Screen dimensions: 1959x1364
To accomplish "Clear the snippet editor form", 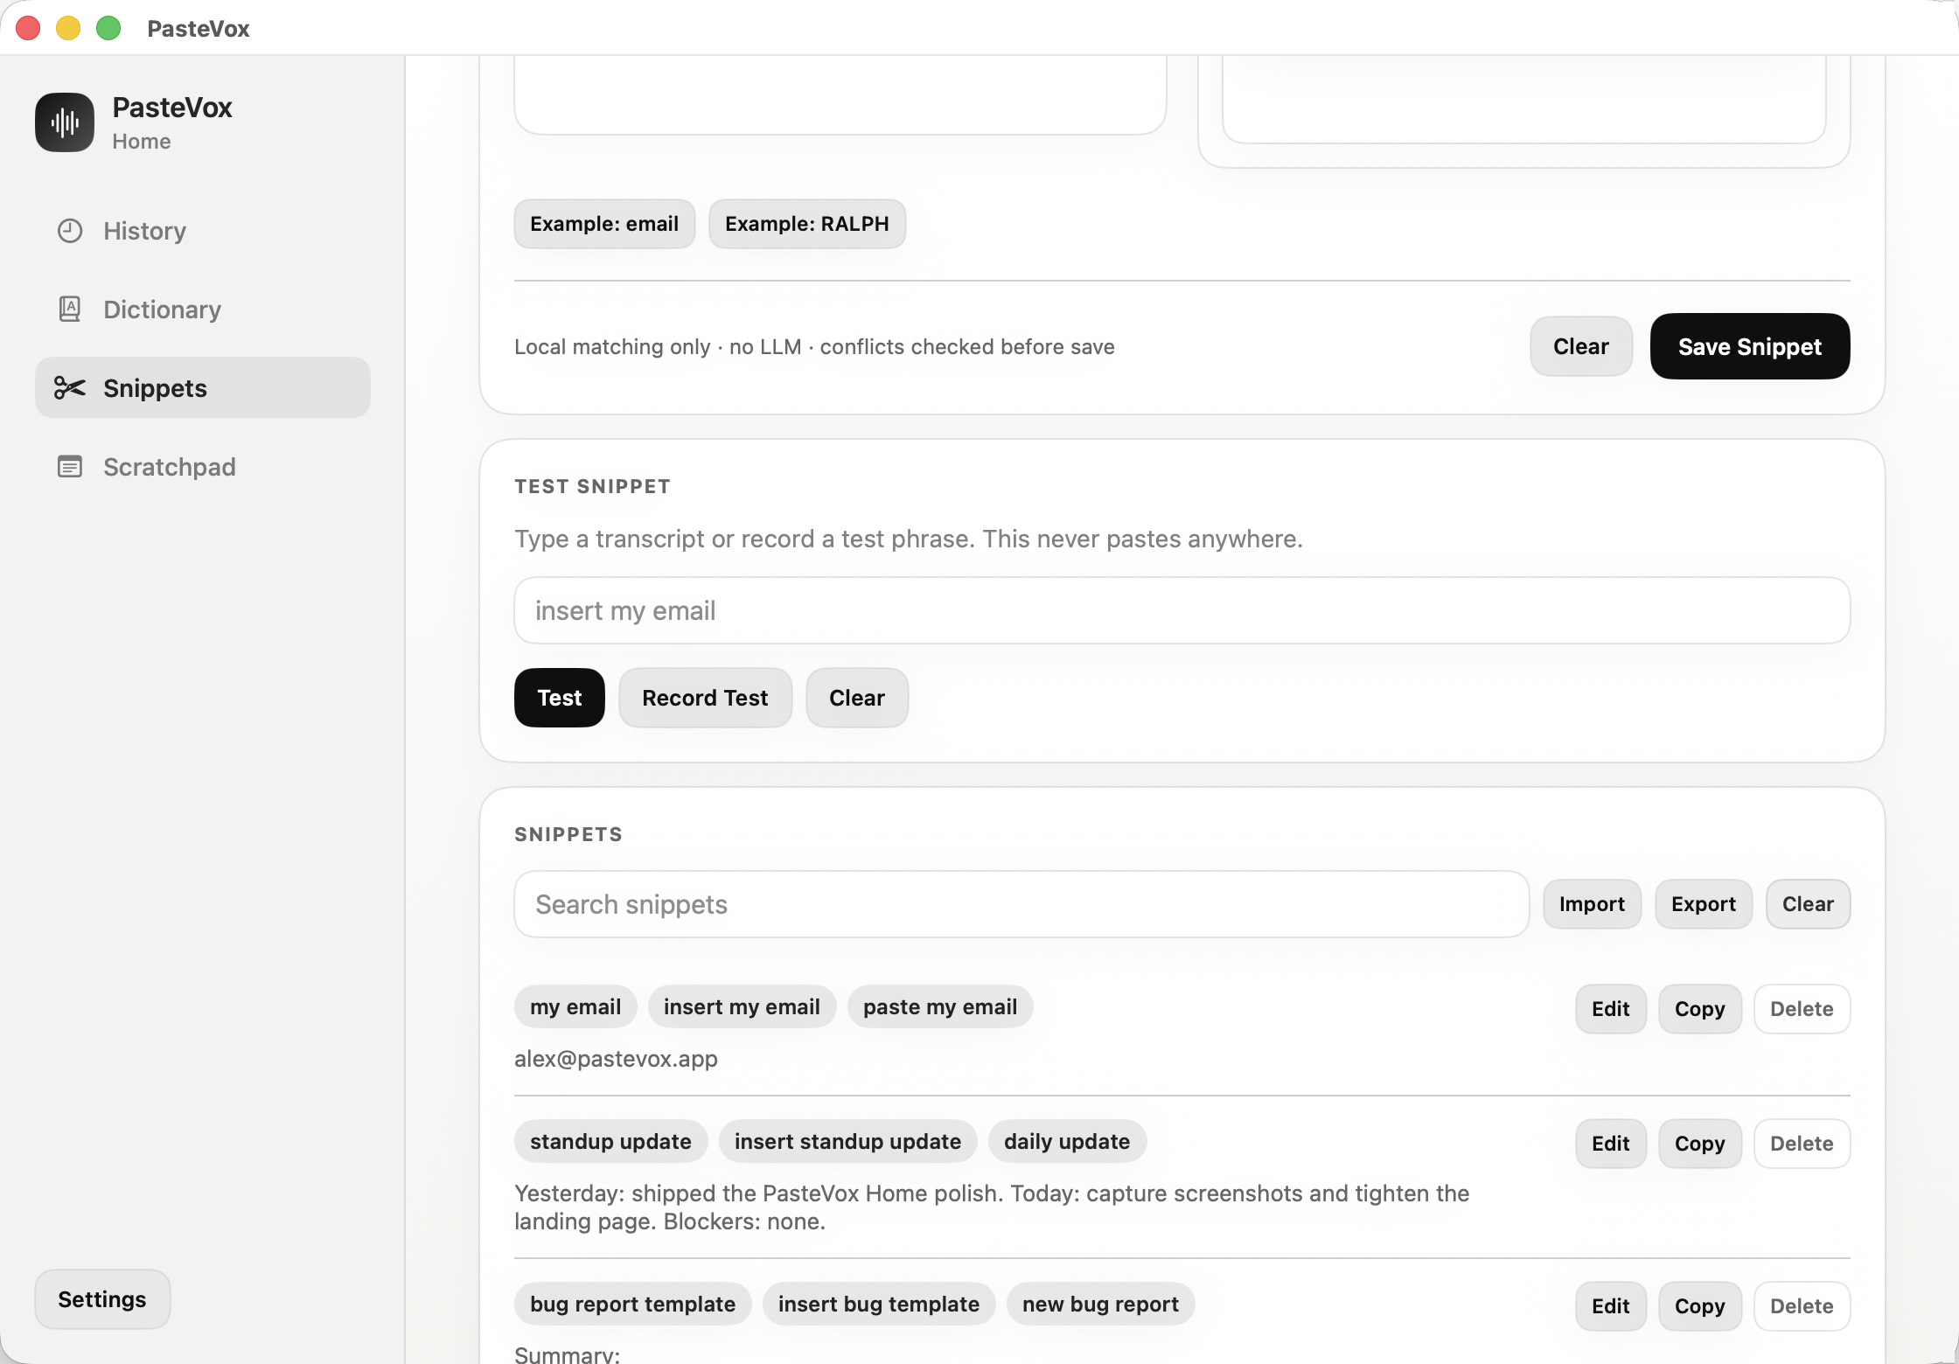I will pyautogui.click(x=1581, y=346).
